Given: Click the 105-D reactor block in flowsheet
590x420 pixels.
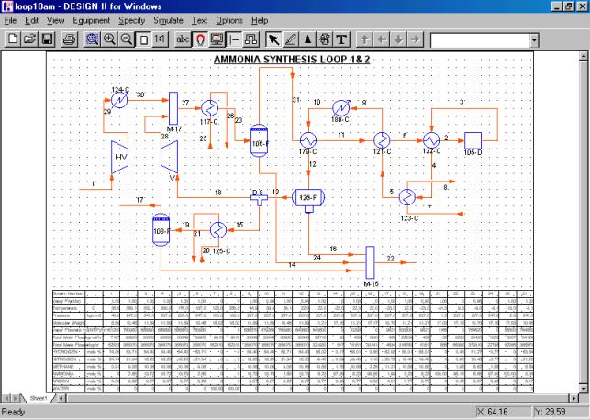Looking at the screenshot, I should (473, 138).
